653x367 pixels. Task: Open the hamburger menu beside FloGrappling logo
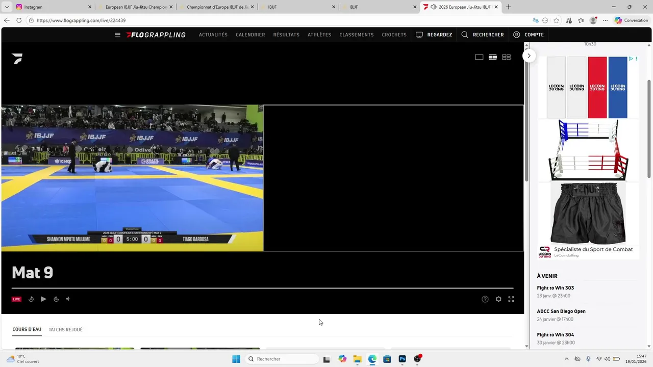click(117, 35)
